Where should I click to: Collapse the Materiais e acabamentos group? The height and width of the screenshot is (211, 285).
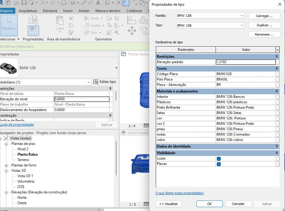(x=277, y=91)
